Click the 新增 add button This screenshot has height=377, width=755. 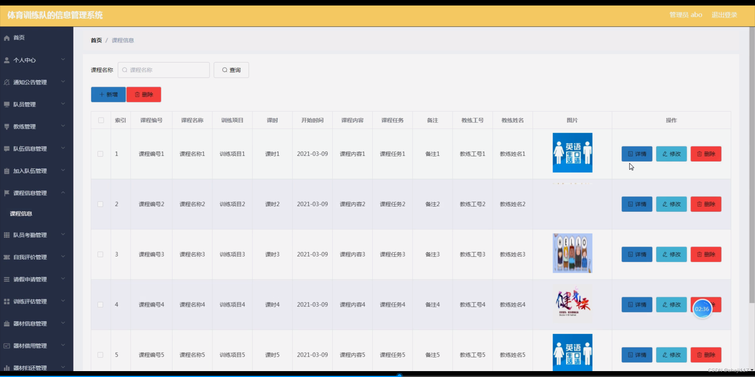(x=108, y=94)
